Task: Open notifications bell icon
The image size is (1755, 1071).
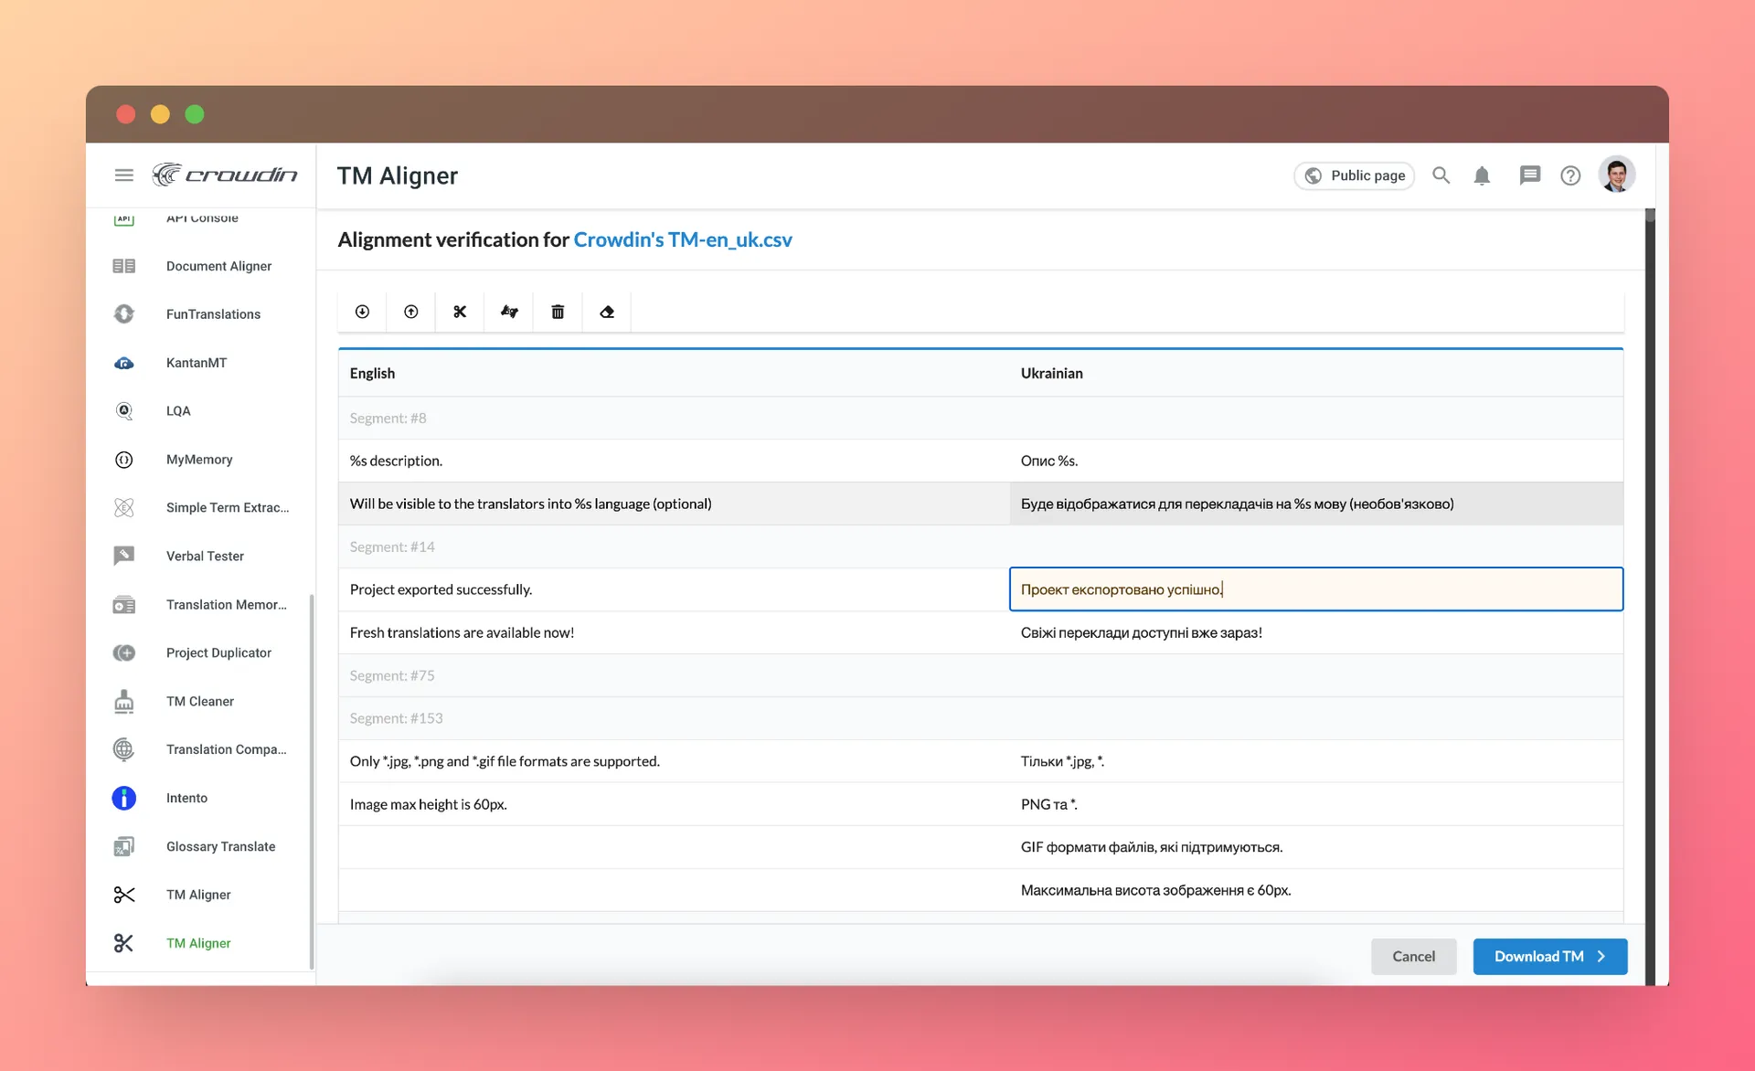Action: click(1482, 175)
